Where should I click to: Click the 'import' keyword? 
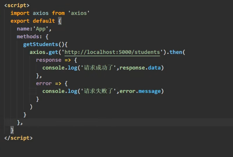pos(20,13)
